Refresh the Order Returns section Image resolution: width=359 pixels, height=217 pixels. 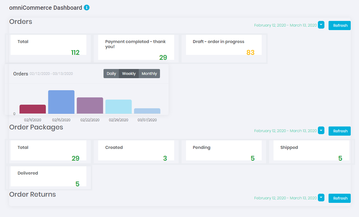point(339,198)
